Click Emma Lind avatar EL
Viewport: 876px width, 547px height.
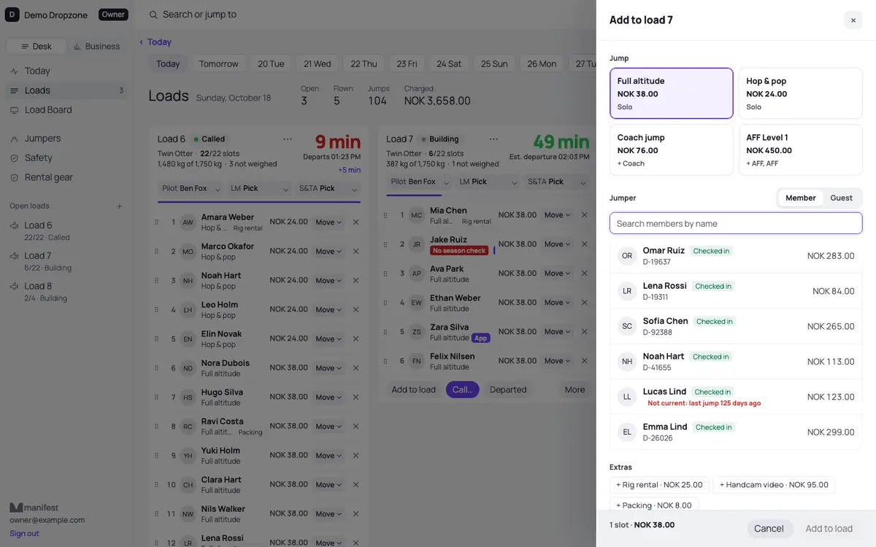(x=627, y=432)
